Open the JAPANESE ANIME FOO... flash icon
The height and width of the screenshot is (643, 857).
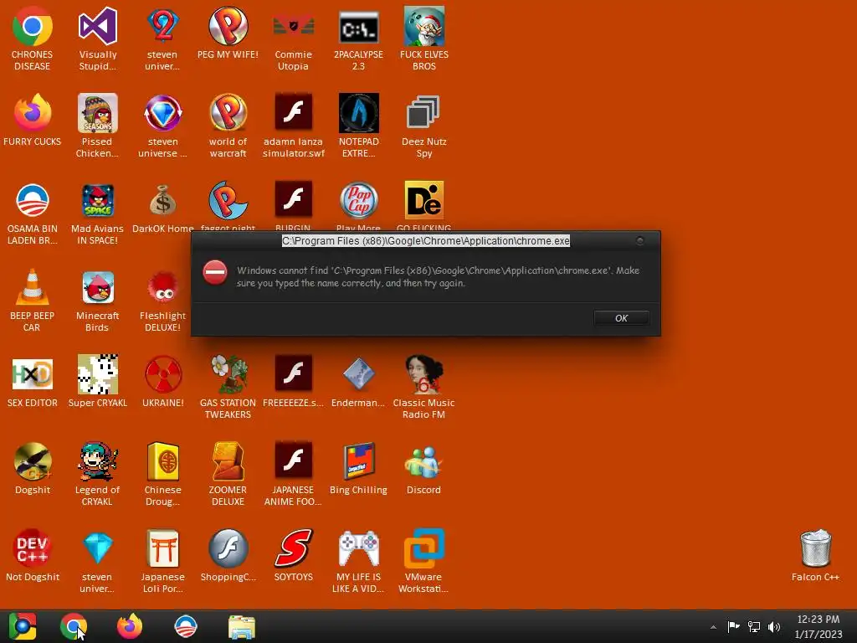coord(293,474)
